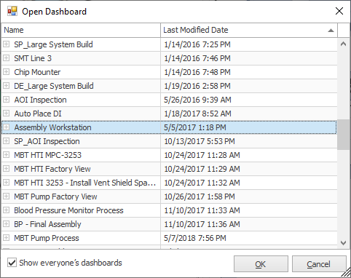Screen dimensions: 351x278
Task: Expand Blood Pressure Monitor Process row
Action: [x=6, y=210]
